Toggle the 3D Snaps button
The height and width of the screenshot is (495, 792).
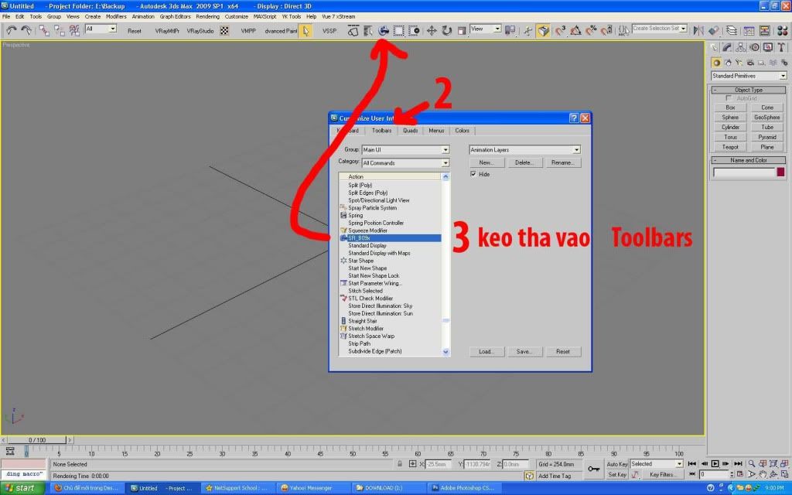click(x=560, y=31)
